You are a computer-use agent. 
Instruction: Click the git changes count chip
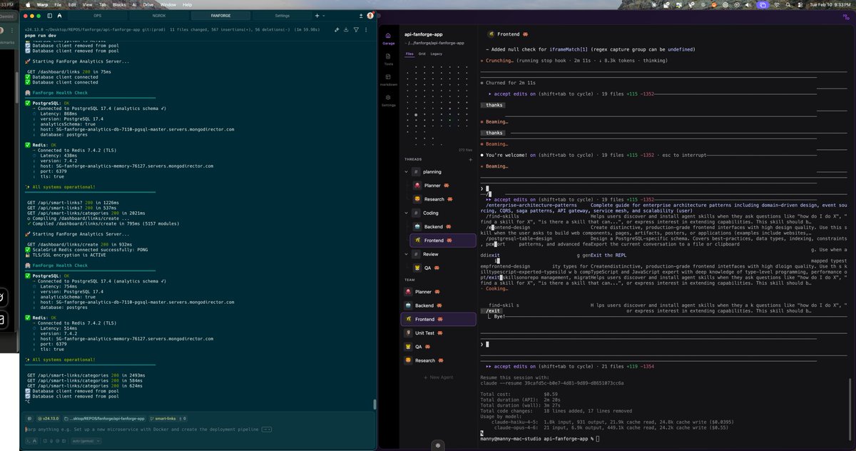pos(183,418)
